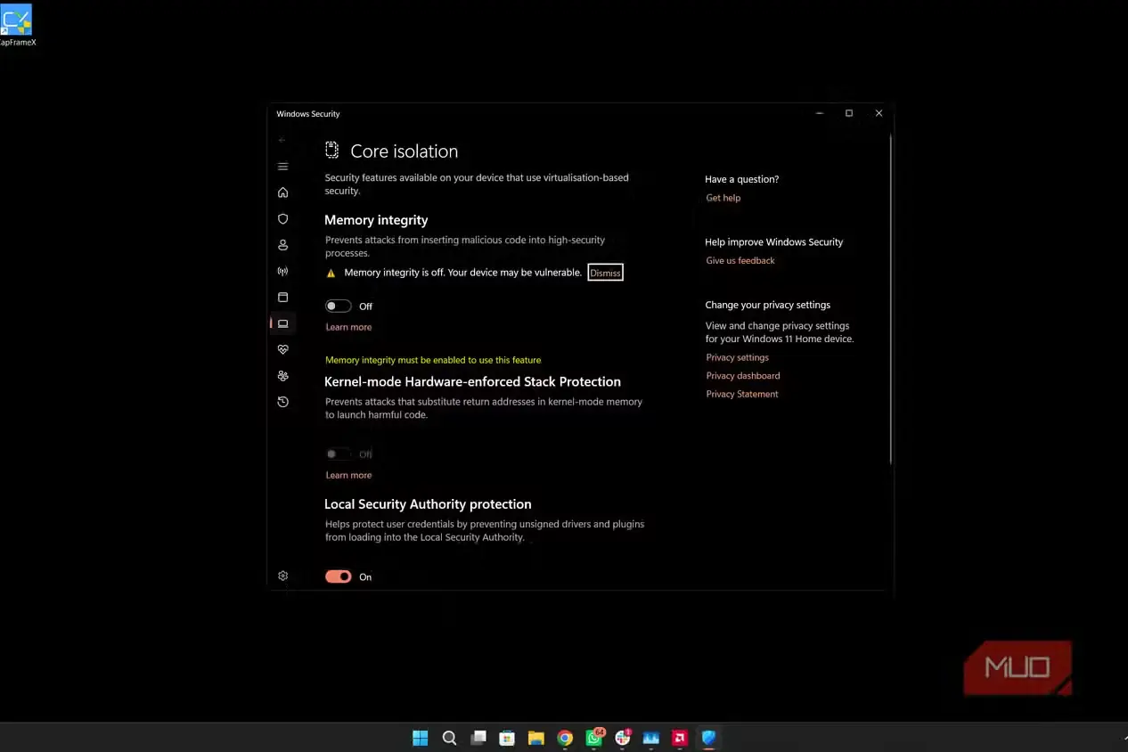Viewport: 1128px width, 752px height.
Task: Open Family options sidebar icon
Action: coord(282,376)
